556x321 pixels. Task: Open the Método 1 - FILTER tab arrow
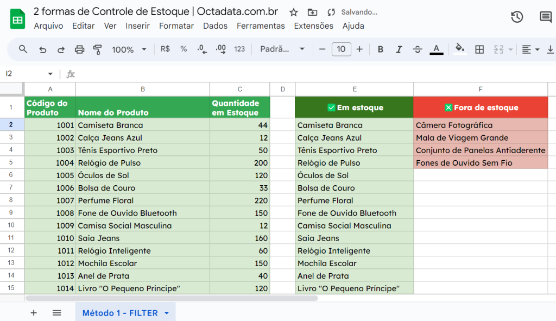[167, 313]
